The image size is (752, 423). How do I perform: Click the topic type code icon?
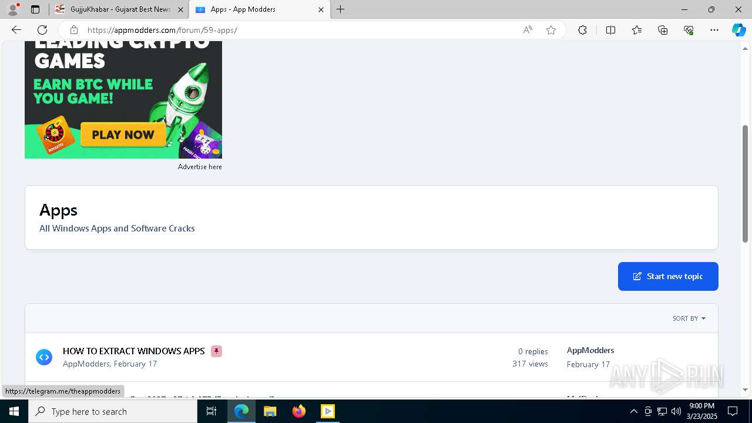coord(44,357)
